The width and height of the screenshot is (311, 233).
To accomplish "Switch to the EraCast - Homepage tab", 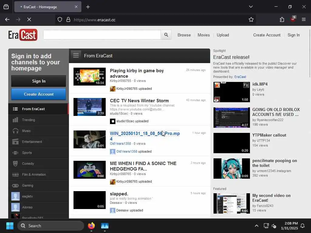I will pos(48,7).
